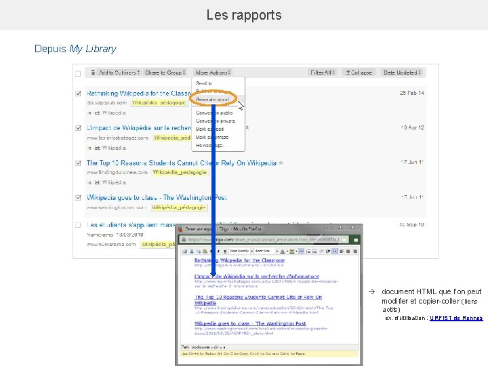Open the Font Family dropdown in report editor
The image size is (488, 366).
(241, 251)
